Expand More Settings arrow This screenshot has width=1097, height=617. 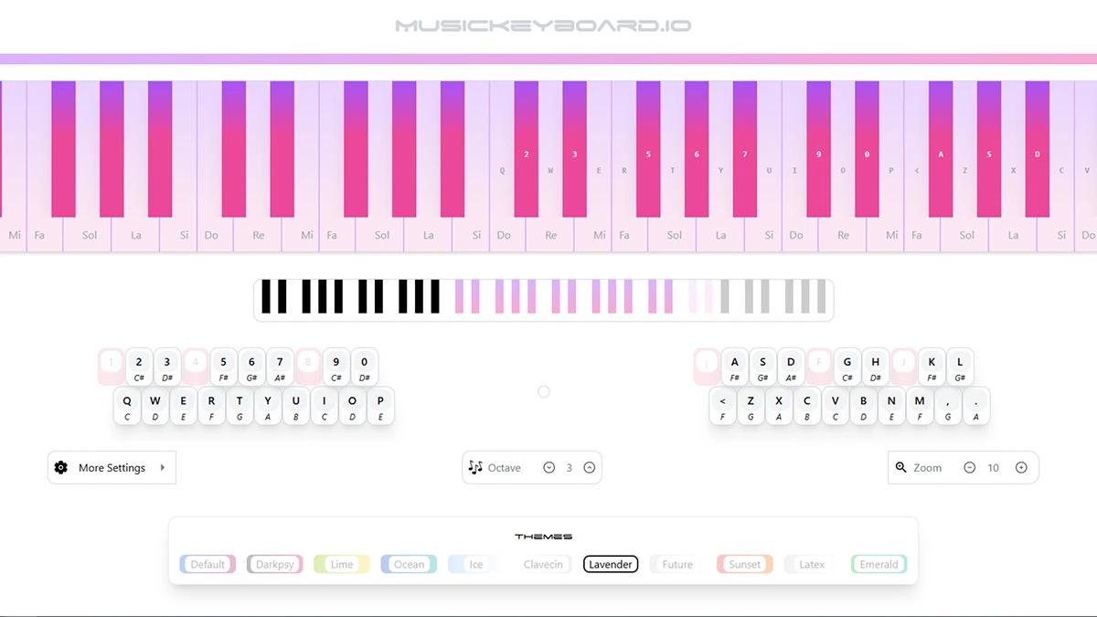coord(163,467)
